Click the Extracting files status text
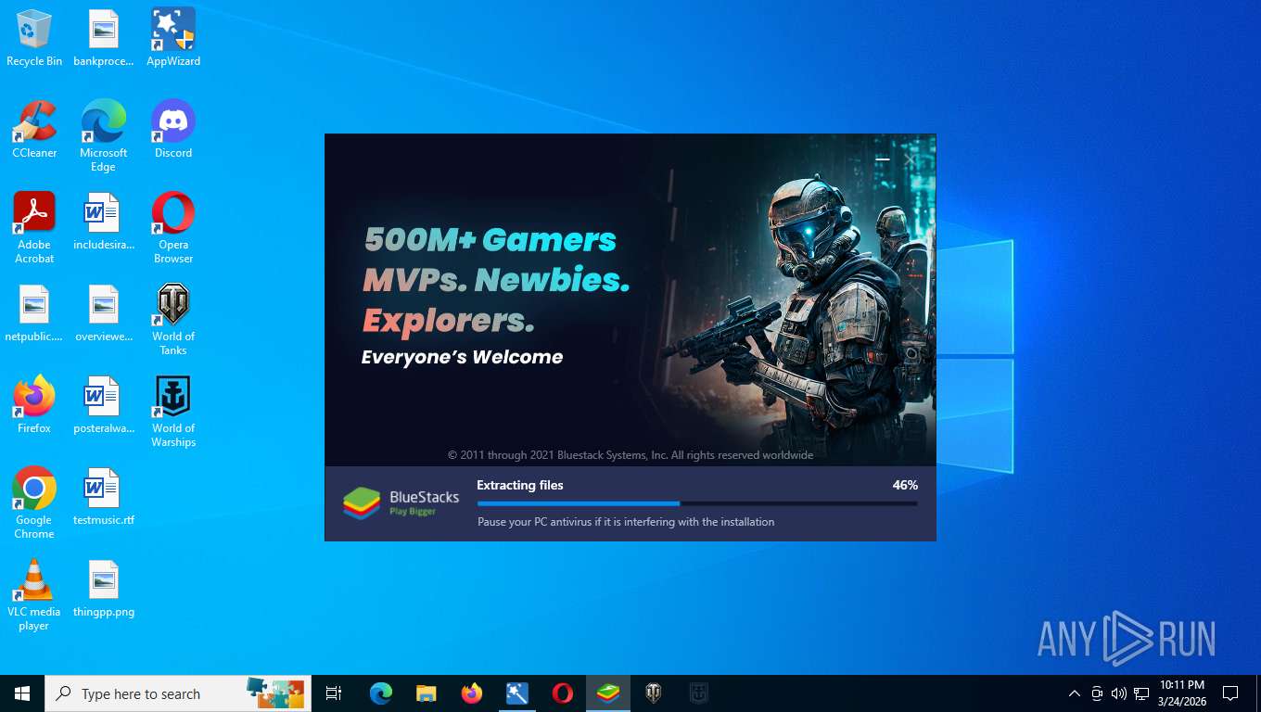This screenshot has height=712, width=1261. pos(520,485)
